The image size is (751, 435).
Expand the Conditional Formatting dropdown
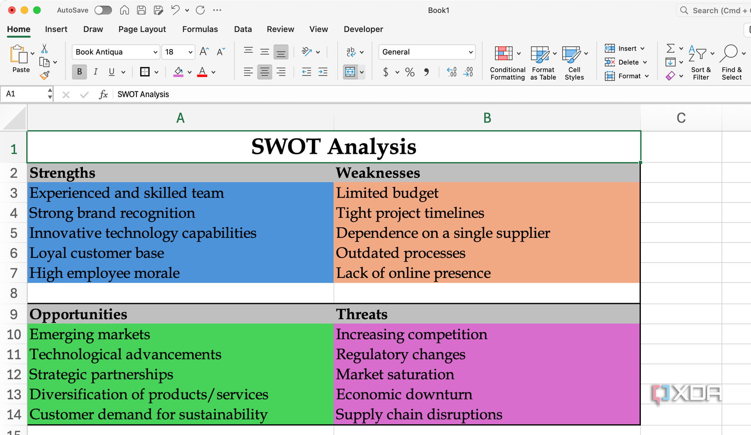pyautogui.click(x=518, y=53)
